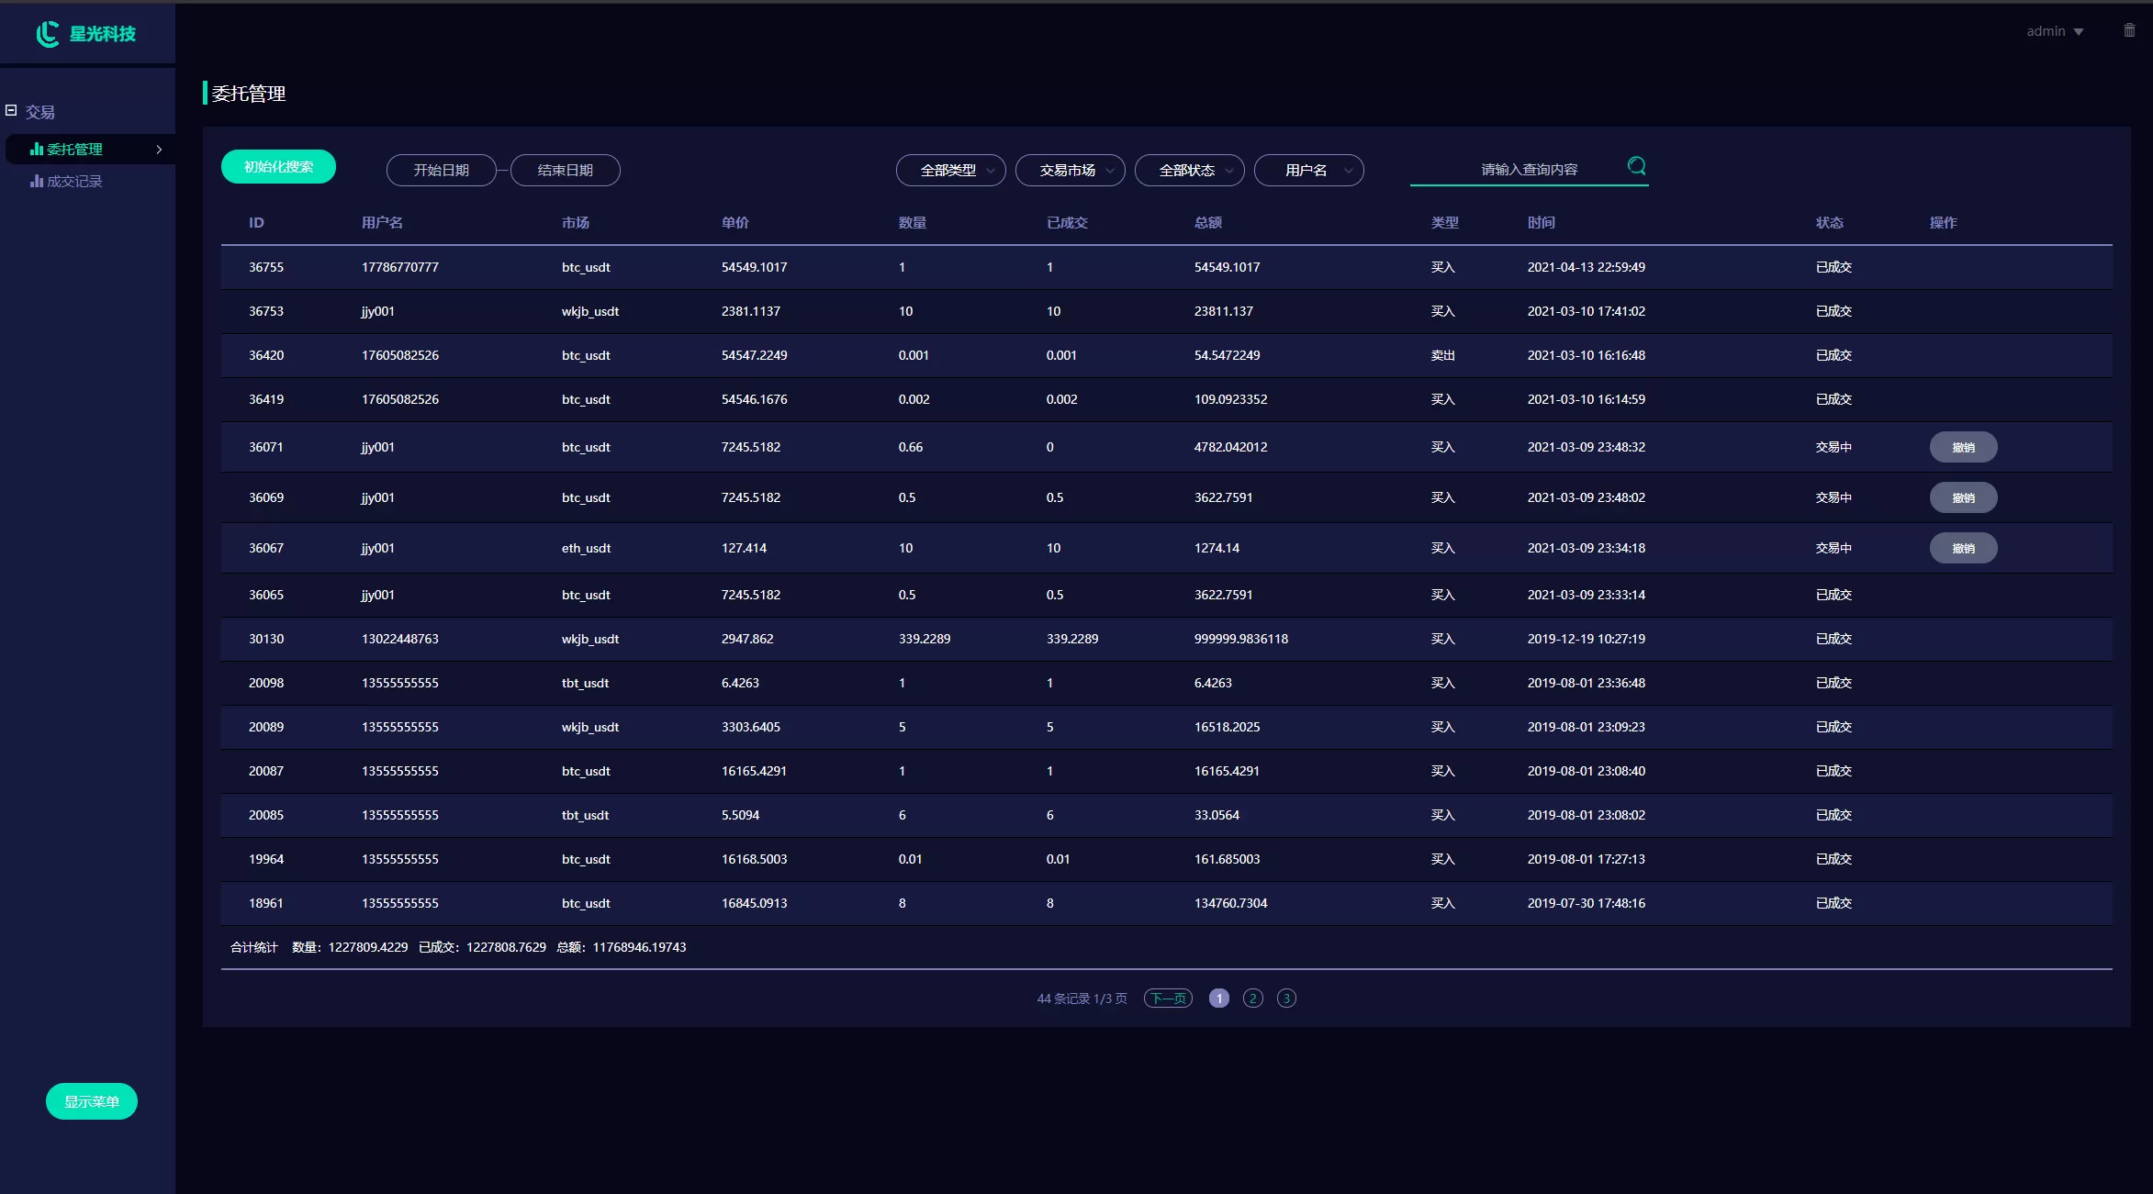This screenshot has width=2153, height=1194.
Task: Click the 下一页 pagination button
Action: pos(1168,999)
